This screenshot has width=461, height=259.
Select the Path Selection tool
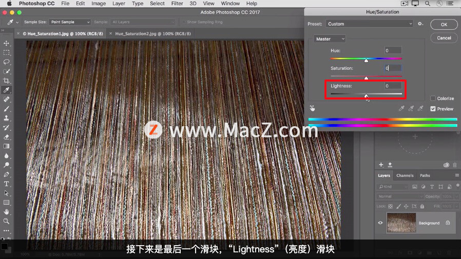point(6,193)
